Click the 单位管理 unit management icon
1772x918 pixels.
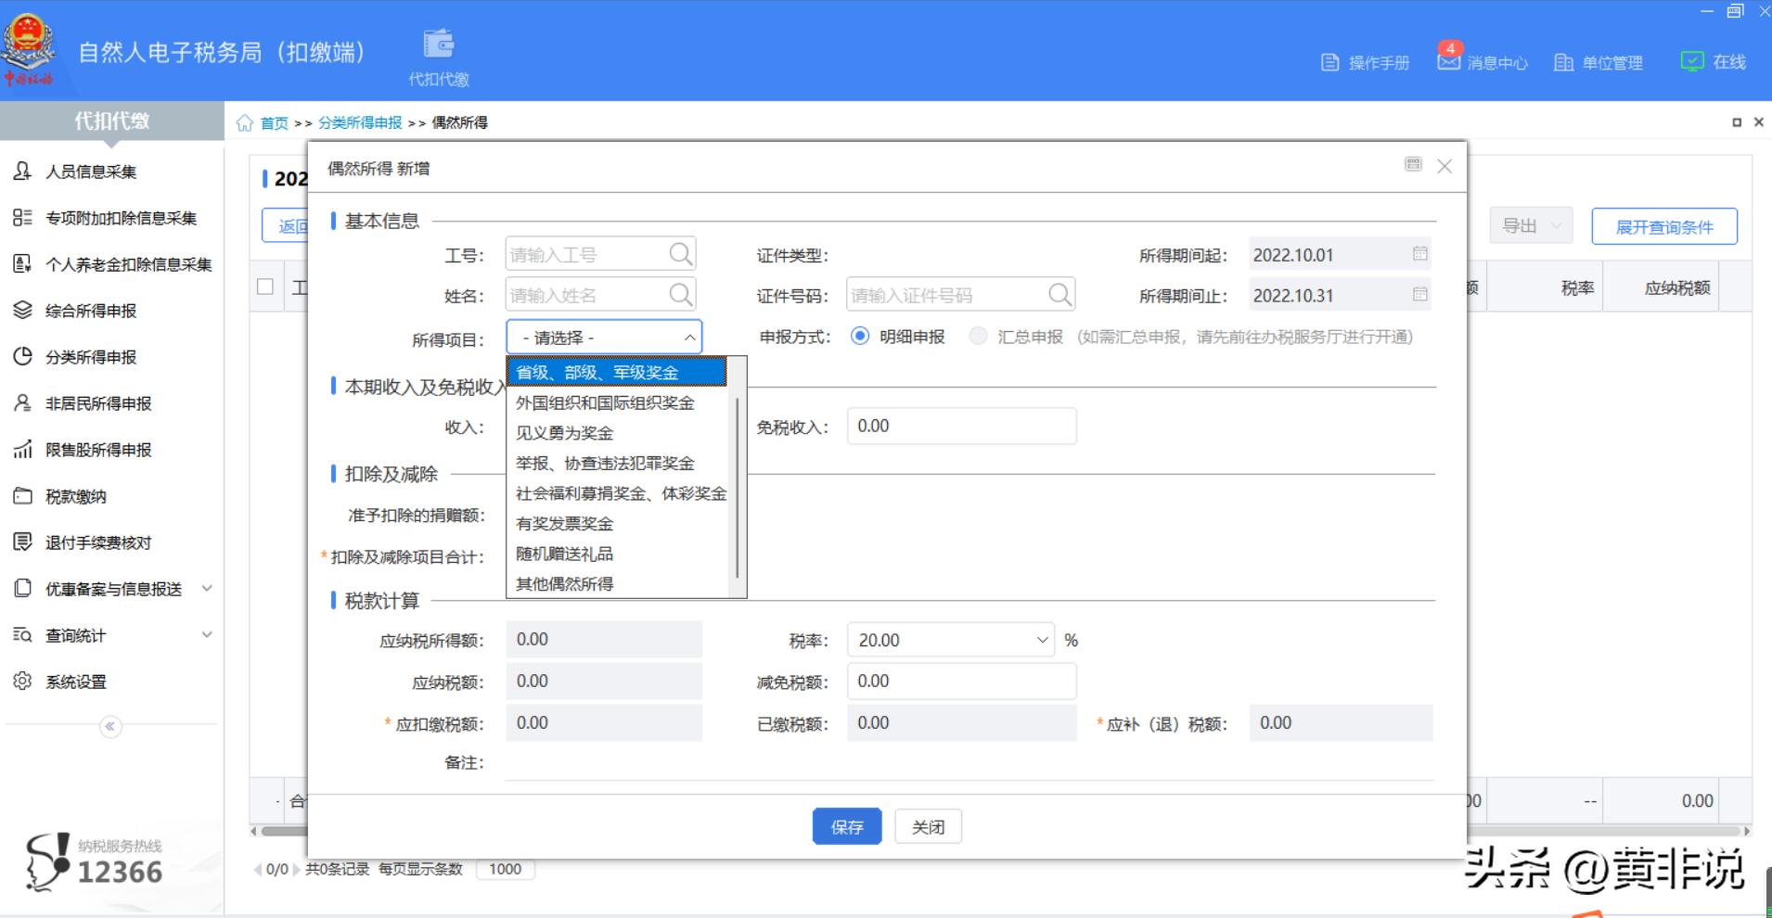[1563, 62]
